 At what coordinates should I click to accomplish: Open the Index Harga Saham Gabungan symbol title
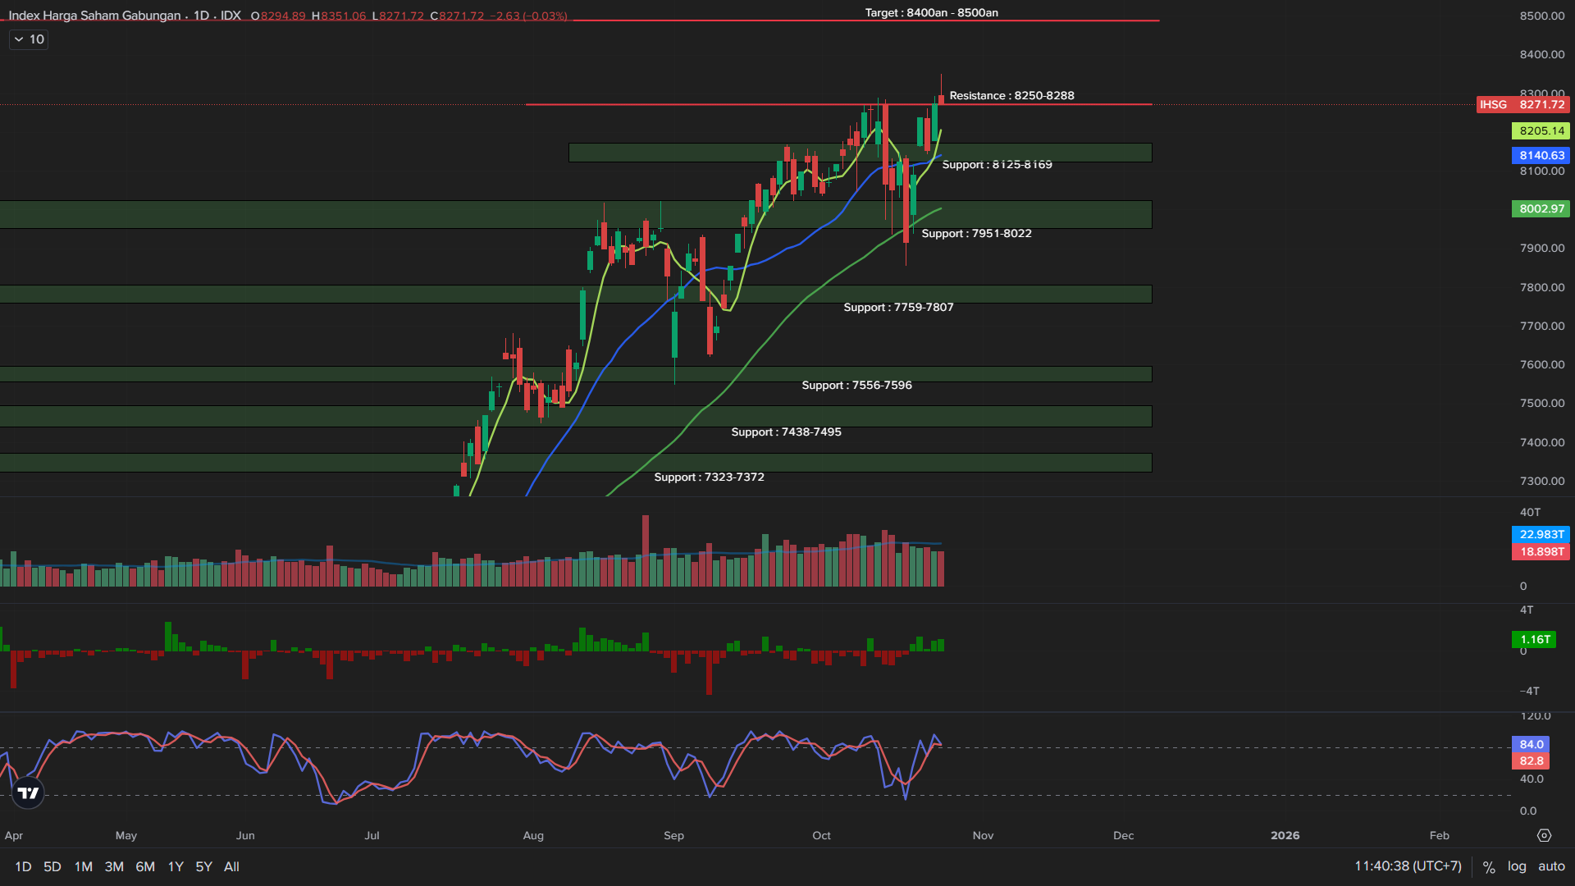pyautogui.click(x=94, y=16)
